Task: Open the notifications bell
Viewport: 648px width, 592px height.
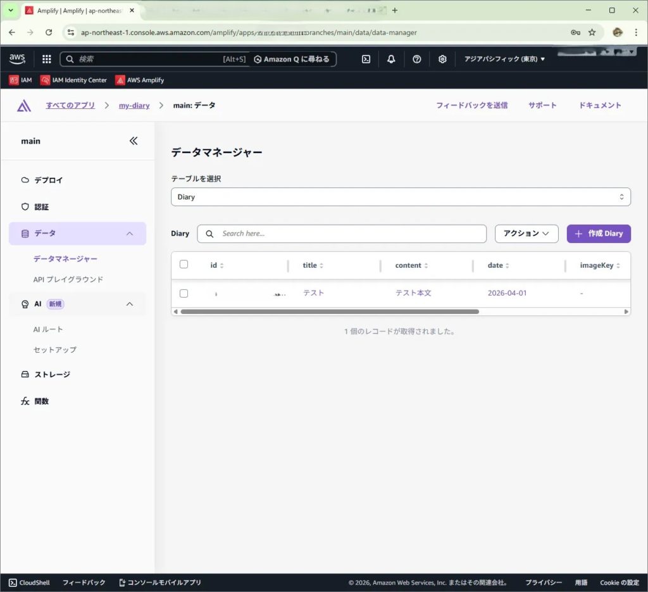Action: 391,59
